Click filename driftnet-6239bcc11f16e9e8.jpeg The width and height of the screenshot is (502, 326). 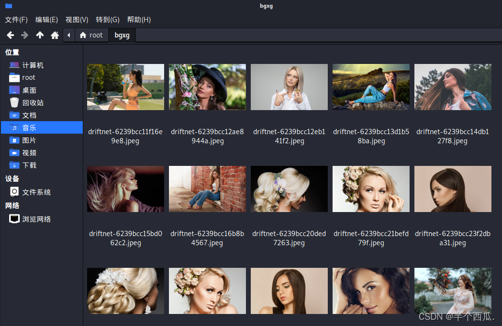click(x=126, y=136)
